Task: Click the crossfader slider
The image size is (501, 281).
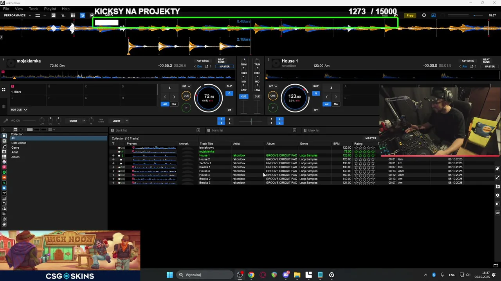Action: point(251,122)
